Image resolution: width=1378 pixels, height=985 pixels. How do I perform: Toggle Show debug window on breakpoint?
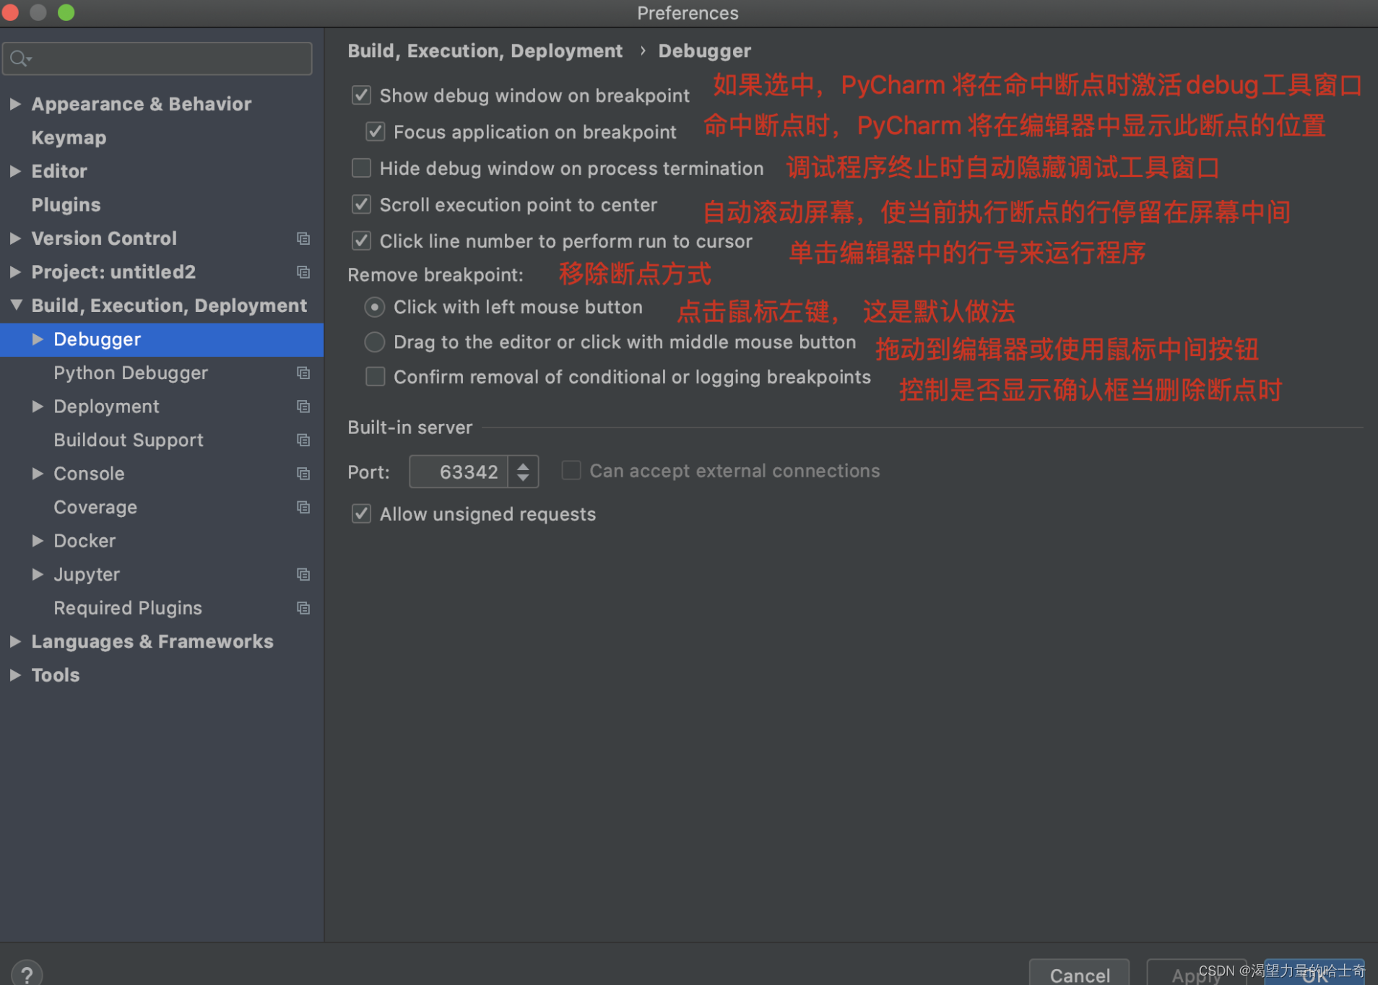pos(361,95)
